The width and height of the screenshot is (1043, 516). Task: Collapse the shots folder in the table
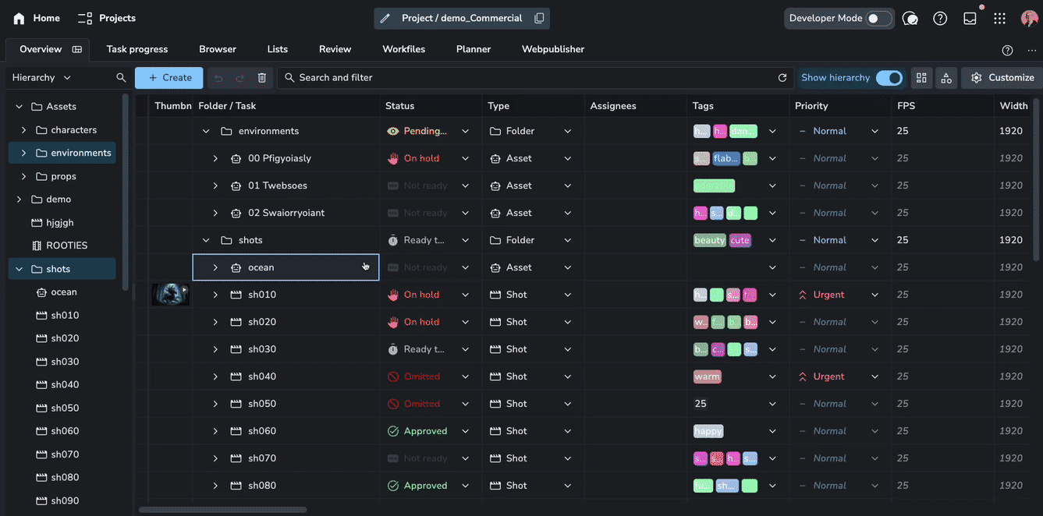click(x=206, y=240)
